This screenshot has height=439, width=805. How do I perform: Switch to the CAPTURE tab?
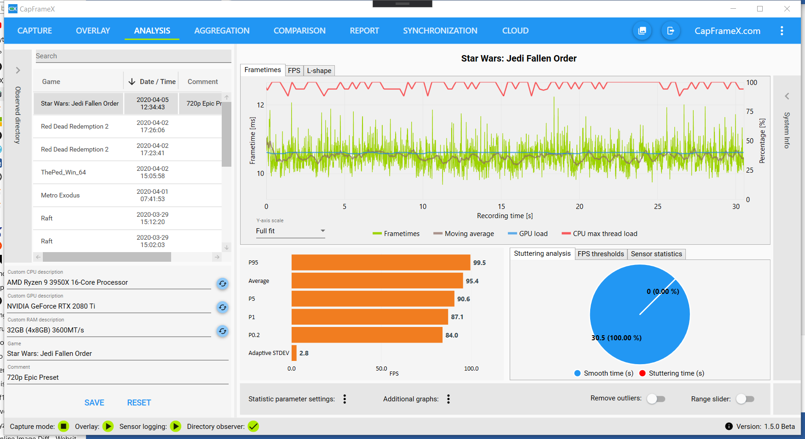(34, 31)
